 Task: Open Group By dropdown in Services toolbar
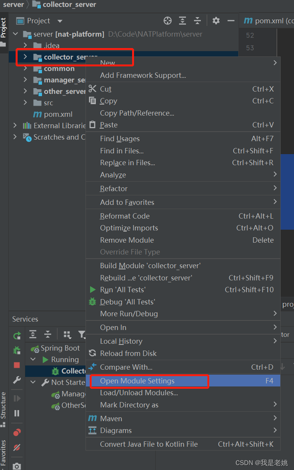click(68, 335)
